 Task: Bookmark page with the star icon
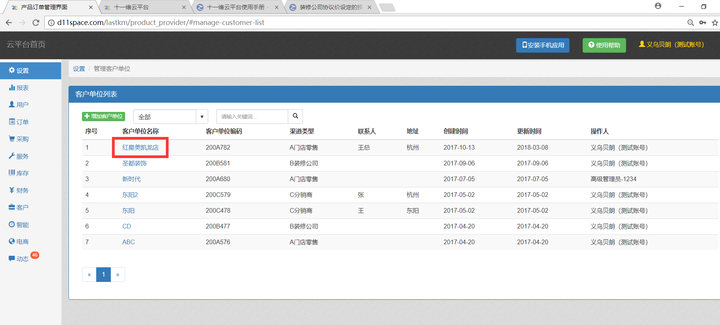[715, 23]
